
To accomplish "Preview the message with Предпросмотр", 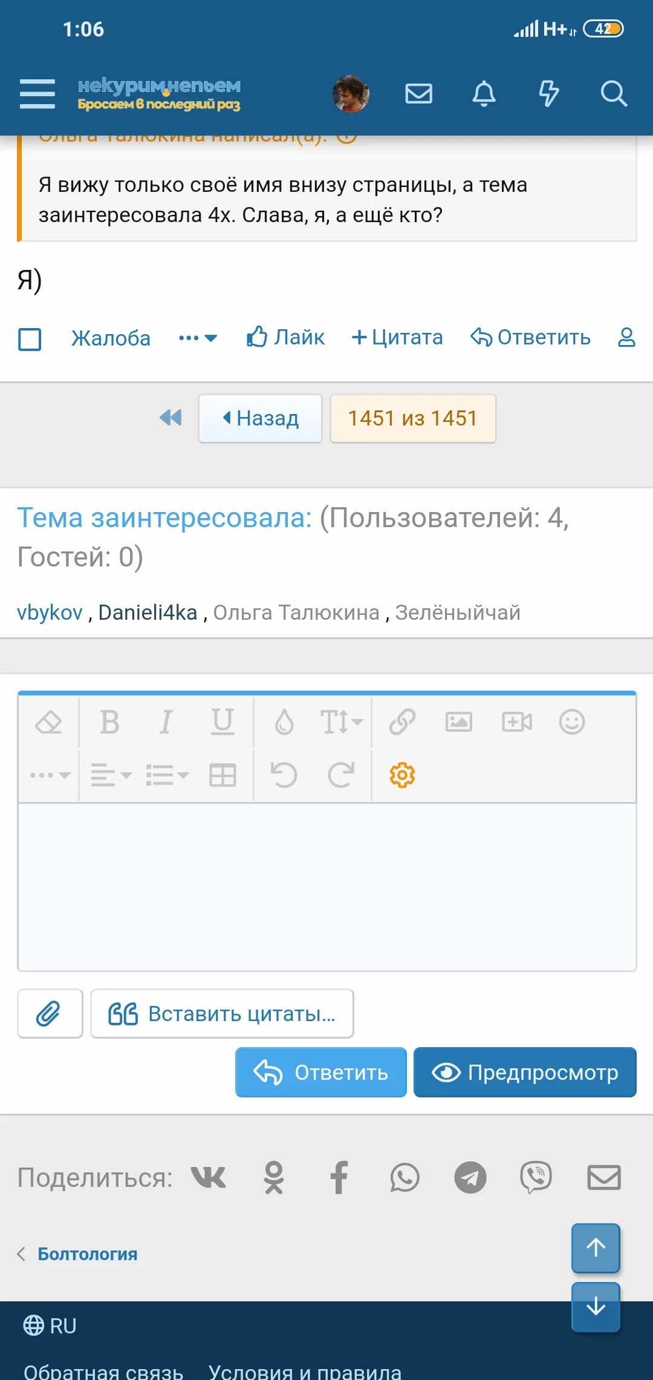I will click(x=525, y=1073).
